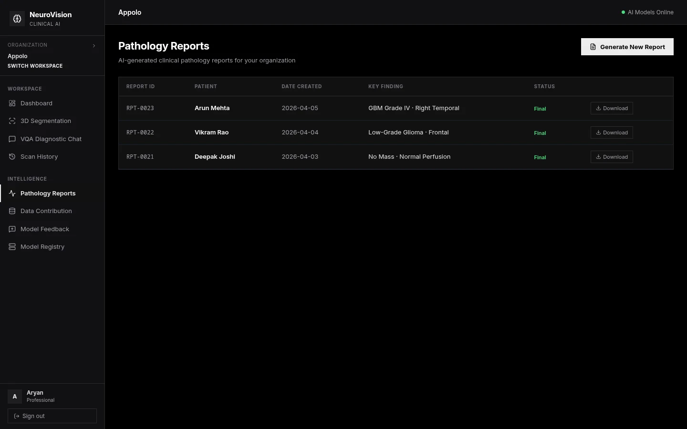Download report RPT-0021
687x429 pixels.
612,157
